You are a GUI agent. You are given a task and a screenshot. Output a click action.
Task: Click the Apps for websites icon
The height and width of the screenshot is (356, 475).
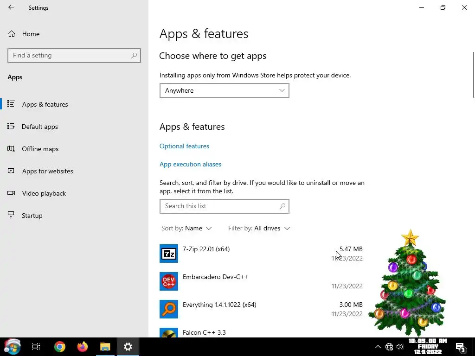[x=11, y=171]
